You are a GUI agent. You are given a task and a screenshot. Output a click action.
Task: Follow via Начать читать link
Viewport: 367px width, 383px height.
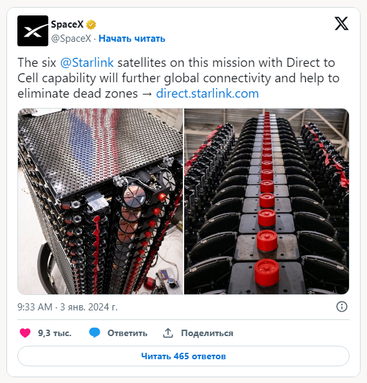point(132,39)
